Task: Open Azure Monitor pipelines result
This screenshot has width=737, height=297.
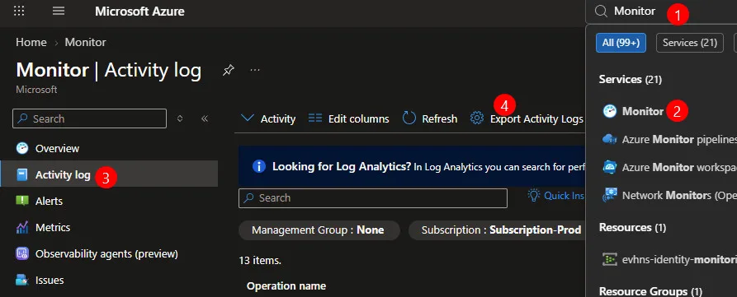Action: pyautogui.click(x=679, y=139)
